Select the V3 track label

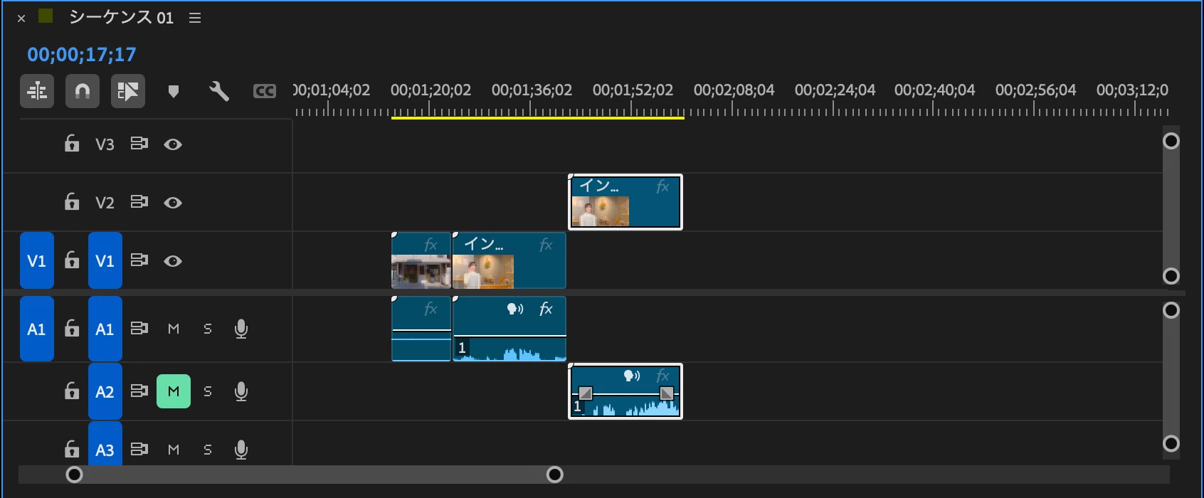coord(105,144)
